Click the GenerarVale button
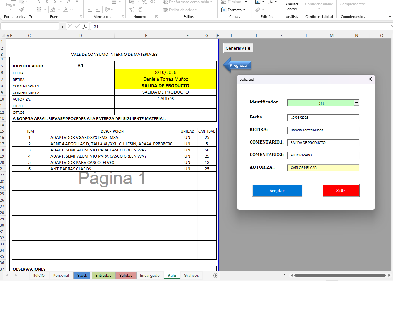Viewport: 393px width, 321px height. [238, 48]
